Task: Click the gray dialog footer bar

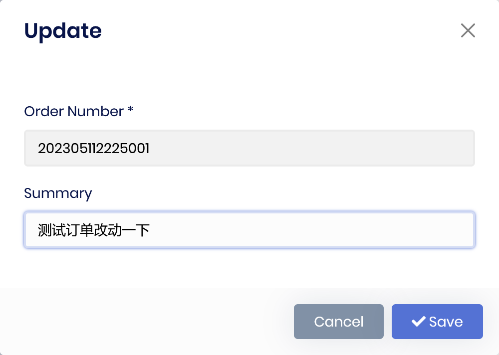Action: tap(150, 322)
